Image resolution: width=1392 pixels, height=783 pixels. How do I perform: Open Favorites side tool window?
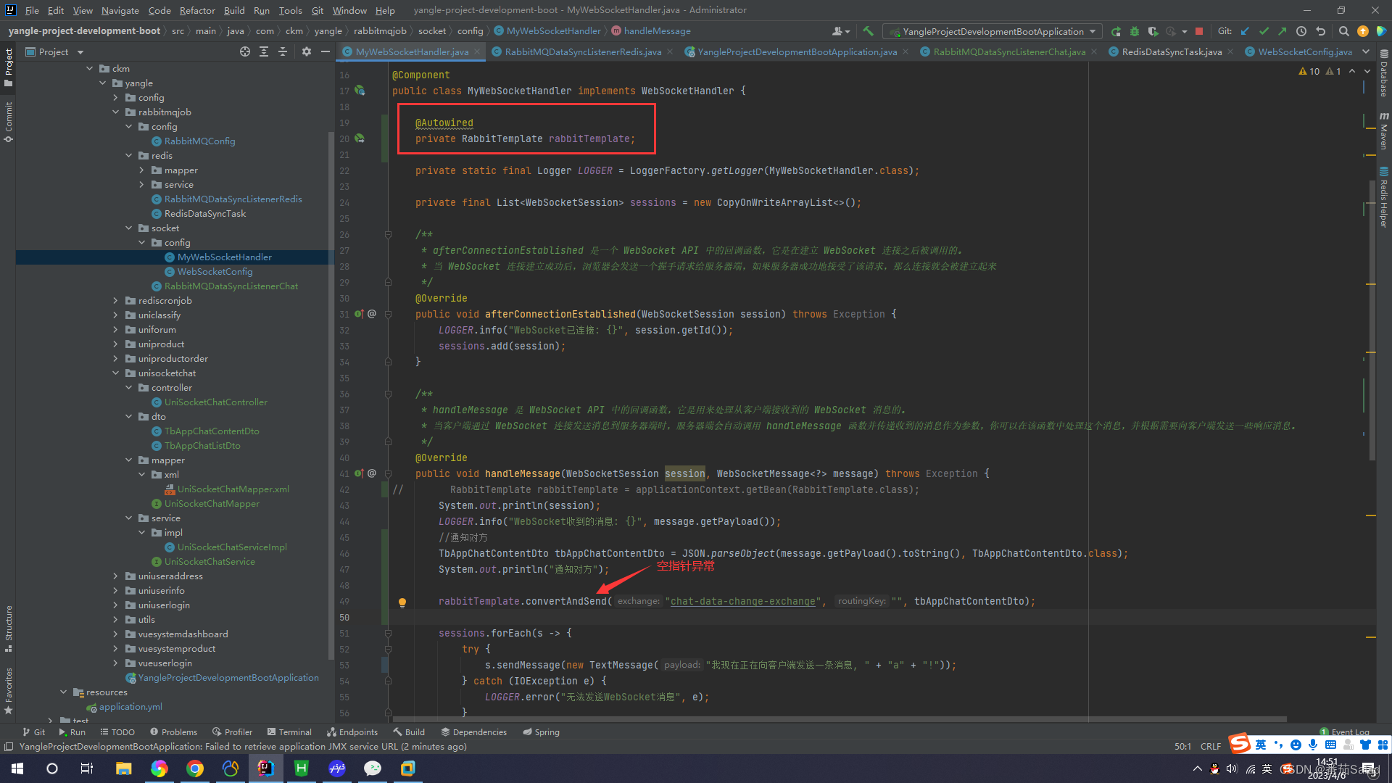coord(8,691)
